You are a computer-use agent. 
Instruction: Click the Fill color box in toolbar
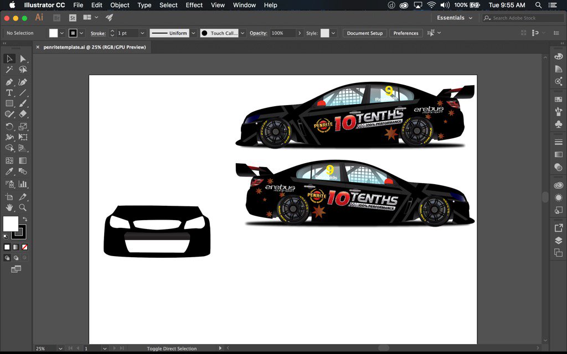click(x=11, y=223)
